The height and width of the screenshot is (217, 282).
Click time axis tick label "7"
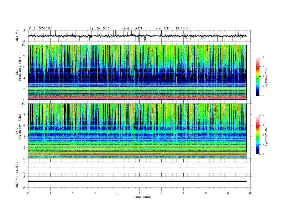click(184, 193)
